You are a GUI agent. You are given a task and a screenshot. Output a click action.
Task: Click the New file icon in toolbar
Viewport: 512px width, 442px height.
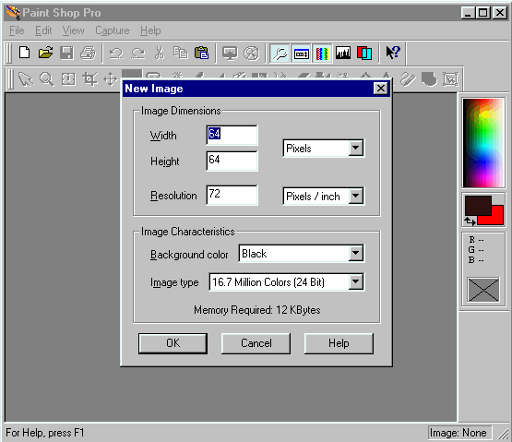pyautogui.click(x=25, y=53)
